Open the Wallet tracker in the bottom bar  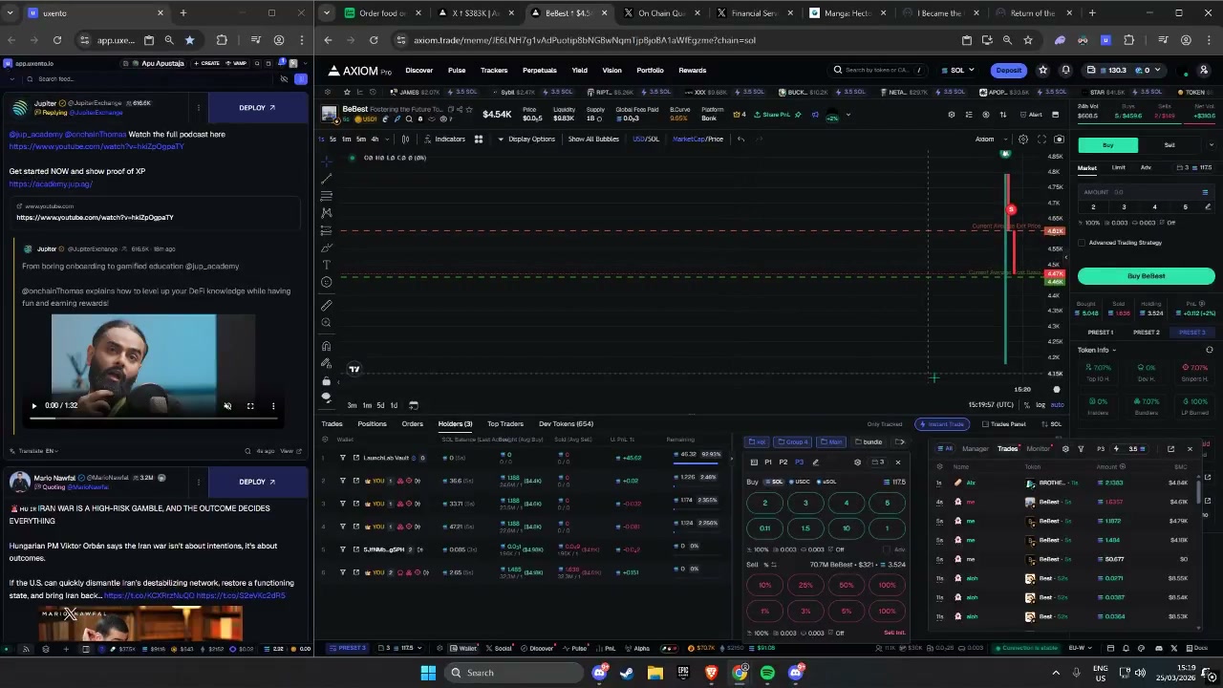tap(463, 648)
